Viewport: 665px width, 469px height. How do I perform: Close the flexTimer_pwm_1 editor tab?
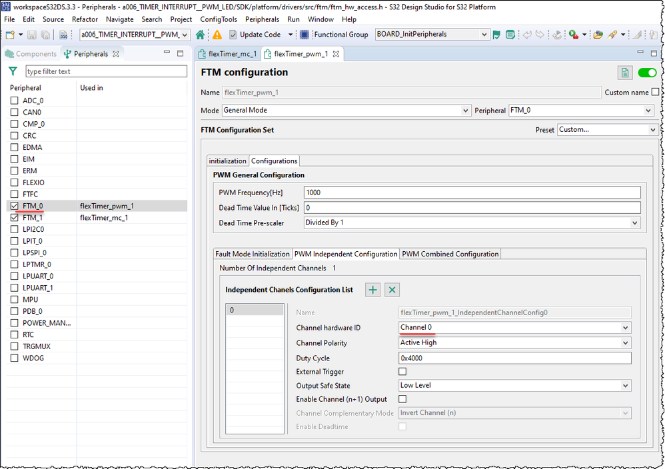click(336, 54)
